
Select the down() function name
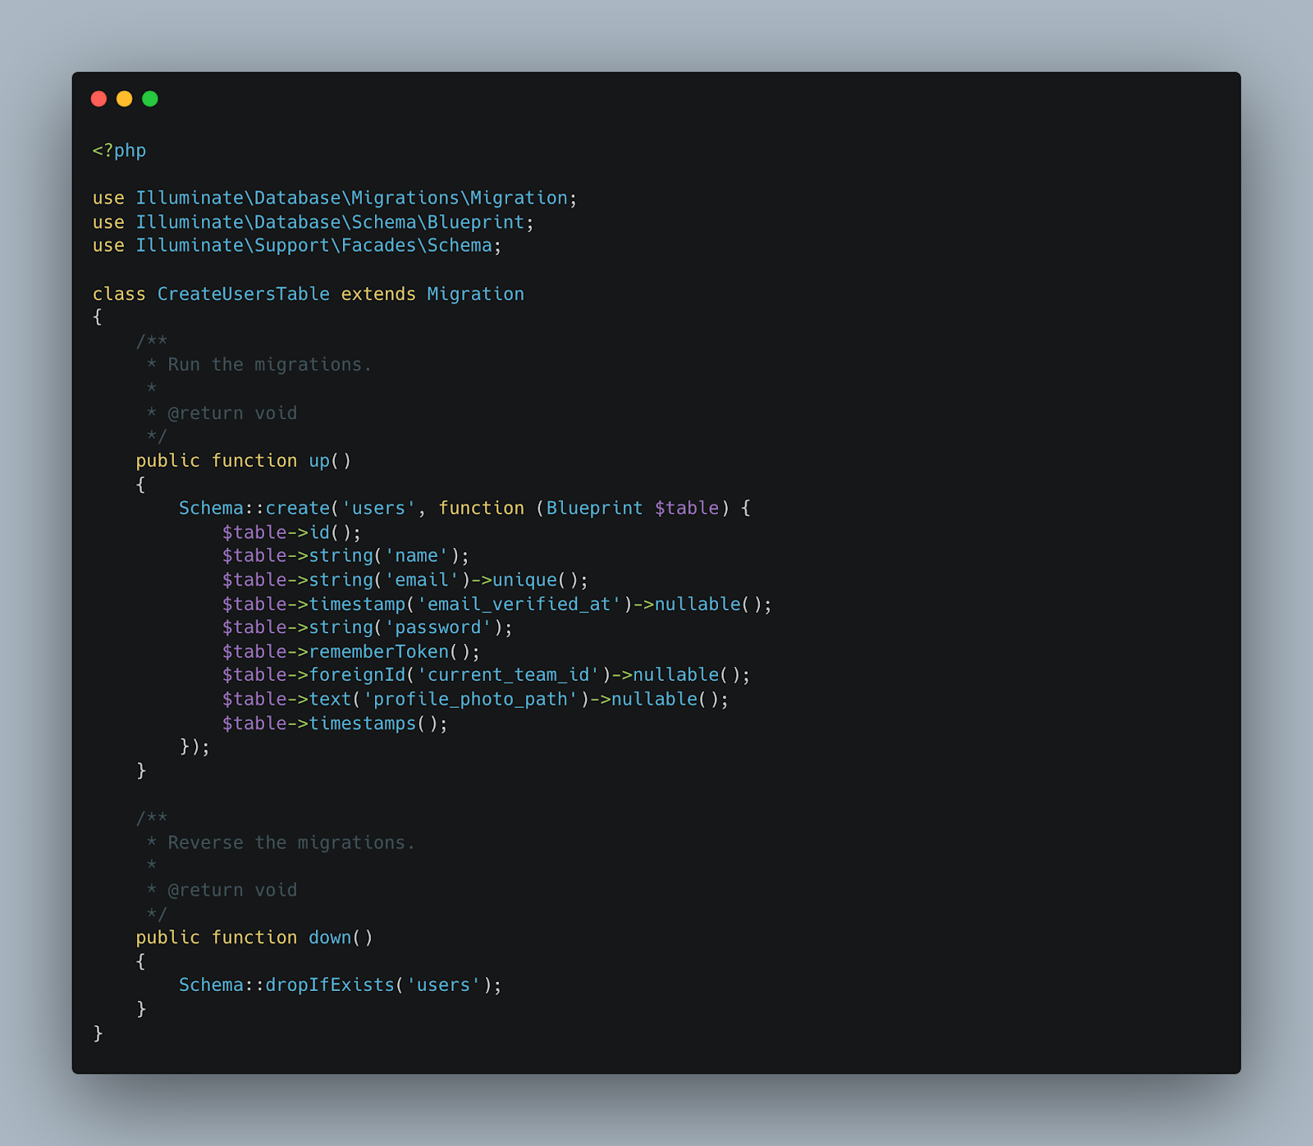[329, 937]
